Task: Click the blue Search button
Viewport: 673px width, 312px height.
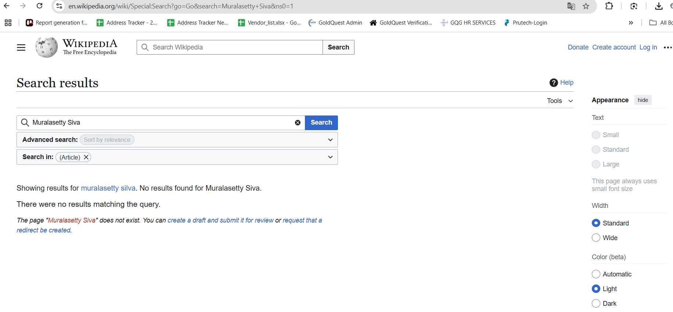Action: pyautogui.click(x=321, y=123)
